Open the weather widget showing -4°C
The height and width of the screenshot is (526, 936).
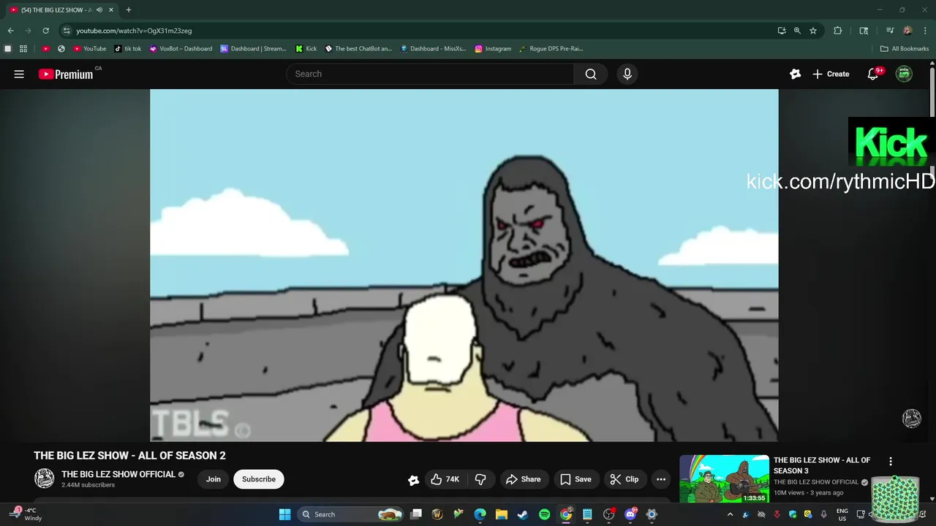coord(27,514)
